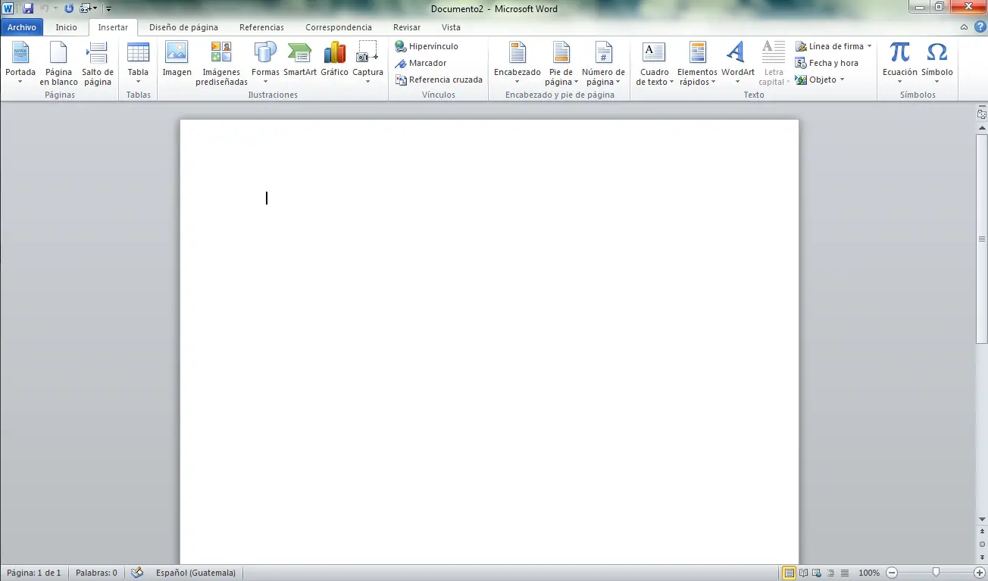The height and width of the screenshot is (581, 988).
Task: Open the File tab Archivo
Action: tap(22, 27)
